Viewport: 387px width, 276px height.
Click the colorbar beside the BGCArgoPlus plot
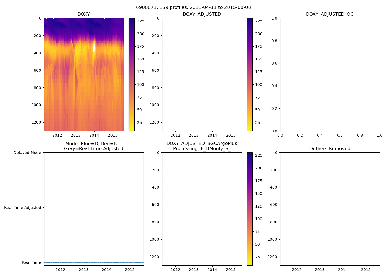coord(250,209)
